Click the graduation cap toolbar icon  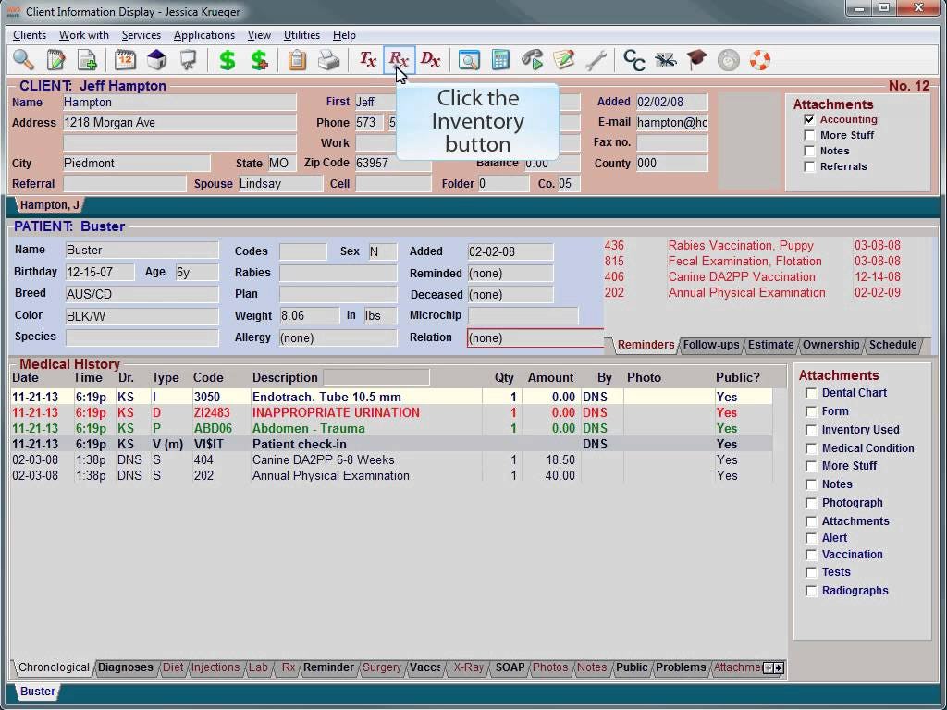click(696, 59)
